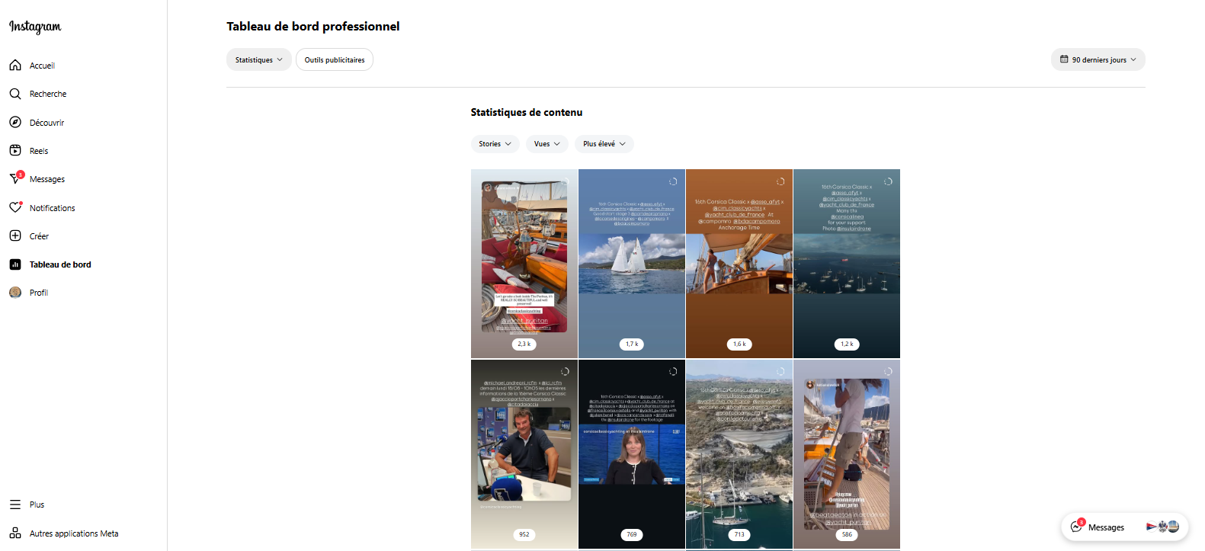This screenshot has height=551, width=1205.
Task: Click the Créer plus icon
Action: coord(15,236)
